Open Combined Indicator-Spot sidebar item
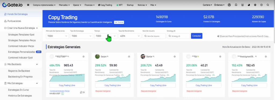This screenshot has width=275, height=100. 20,58
